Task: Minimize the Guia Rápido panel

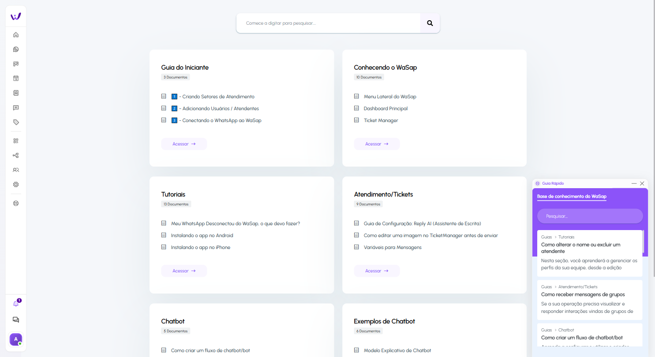Action: tap(634, 183)
